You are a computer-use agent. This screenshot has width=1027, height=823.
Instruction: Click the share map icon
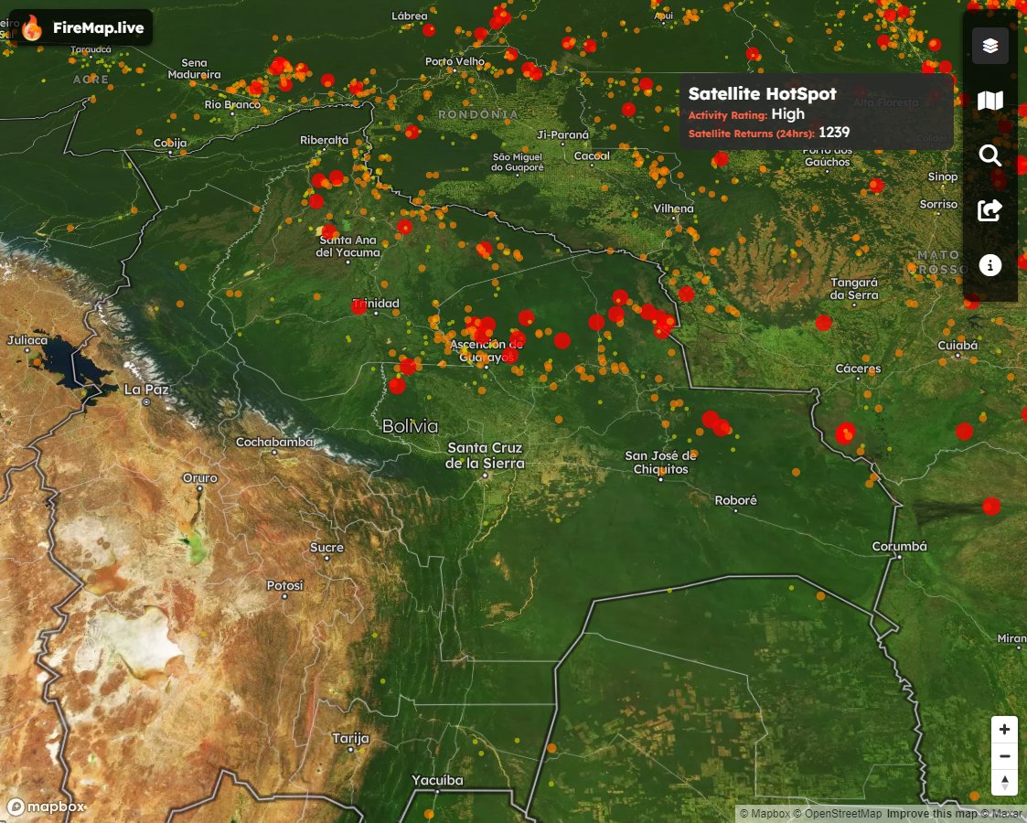point(990,210)
